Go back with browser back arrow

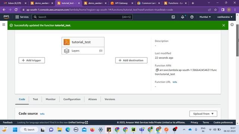point(4,10)
